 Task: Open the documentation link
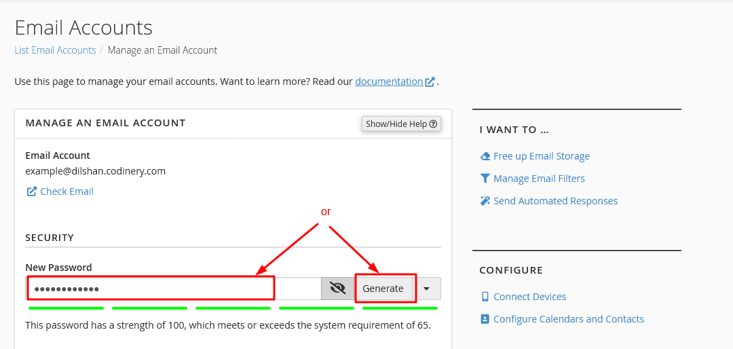[x=389, y=81]
